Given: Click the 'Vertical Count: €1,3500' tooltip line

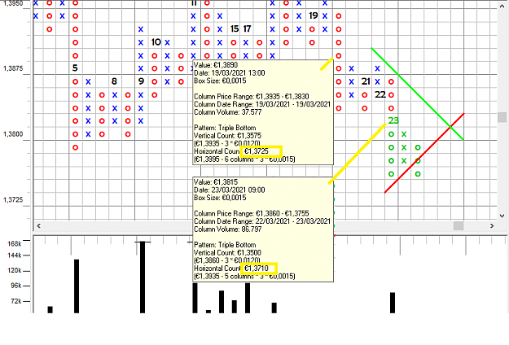Looking at the screenshot, I should (227, 252).
